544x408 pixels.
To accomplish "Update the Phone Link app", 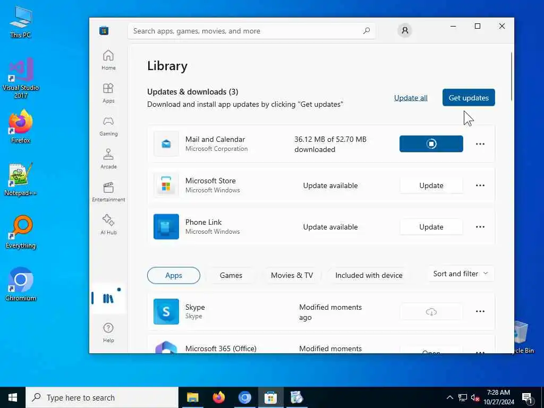I will click(431, 227).
